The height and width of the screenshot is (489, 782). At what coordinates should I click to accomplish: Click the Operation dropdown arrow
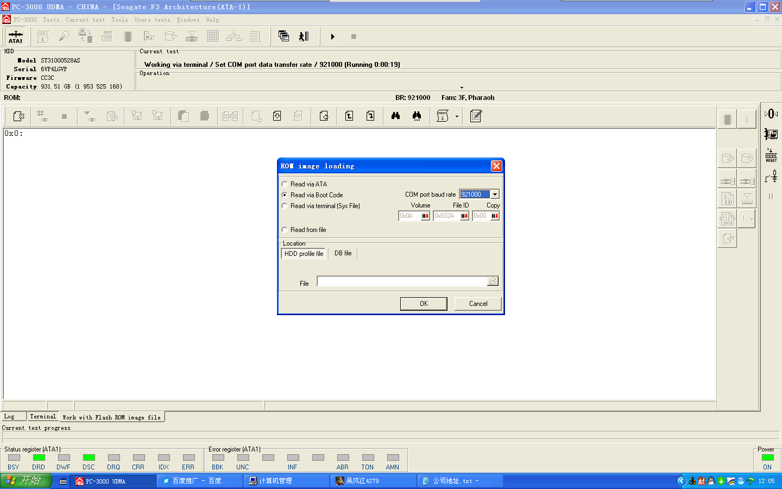462,87
